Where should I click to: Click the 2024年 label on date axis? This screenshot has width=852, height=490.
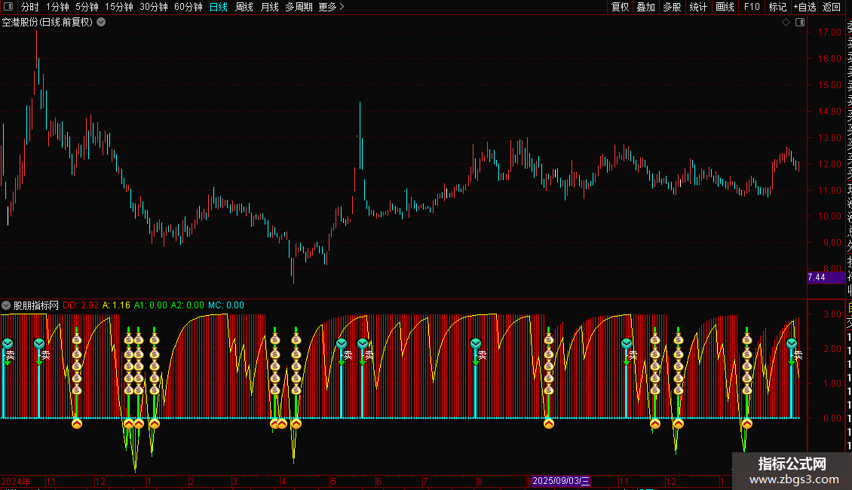[16, 481]
